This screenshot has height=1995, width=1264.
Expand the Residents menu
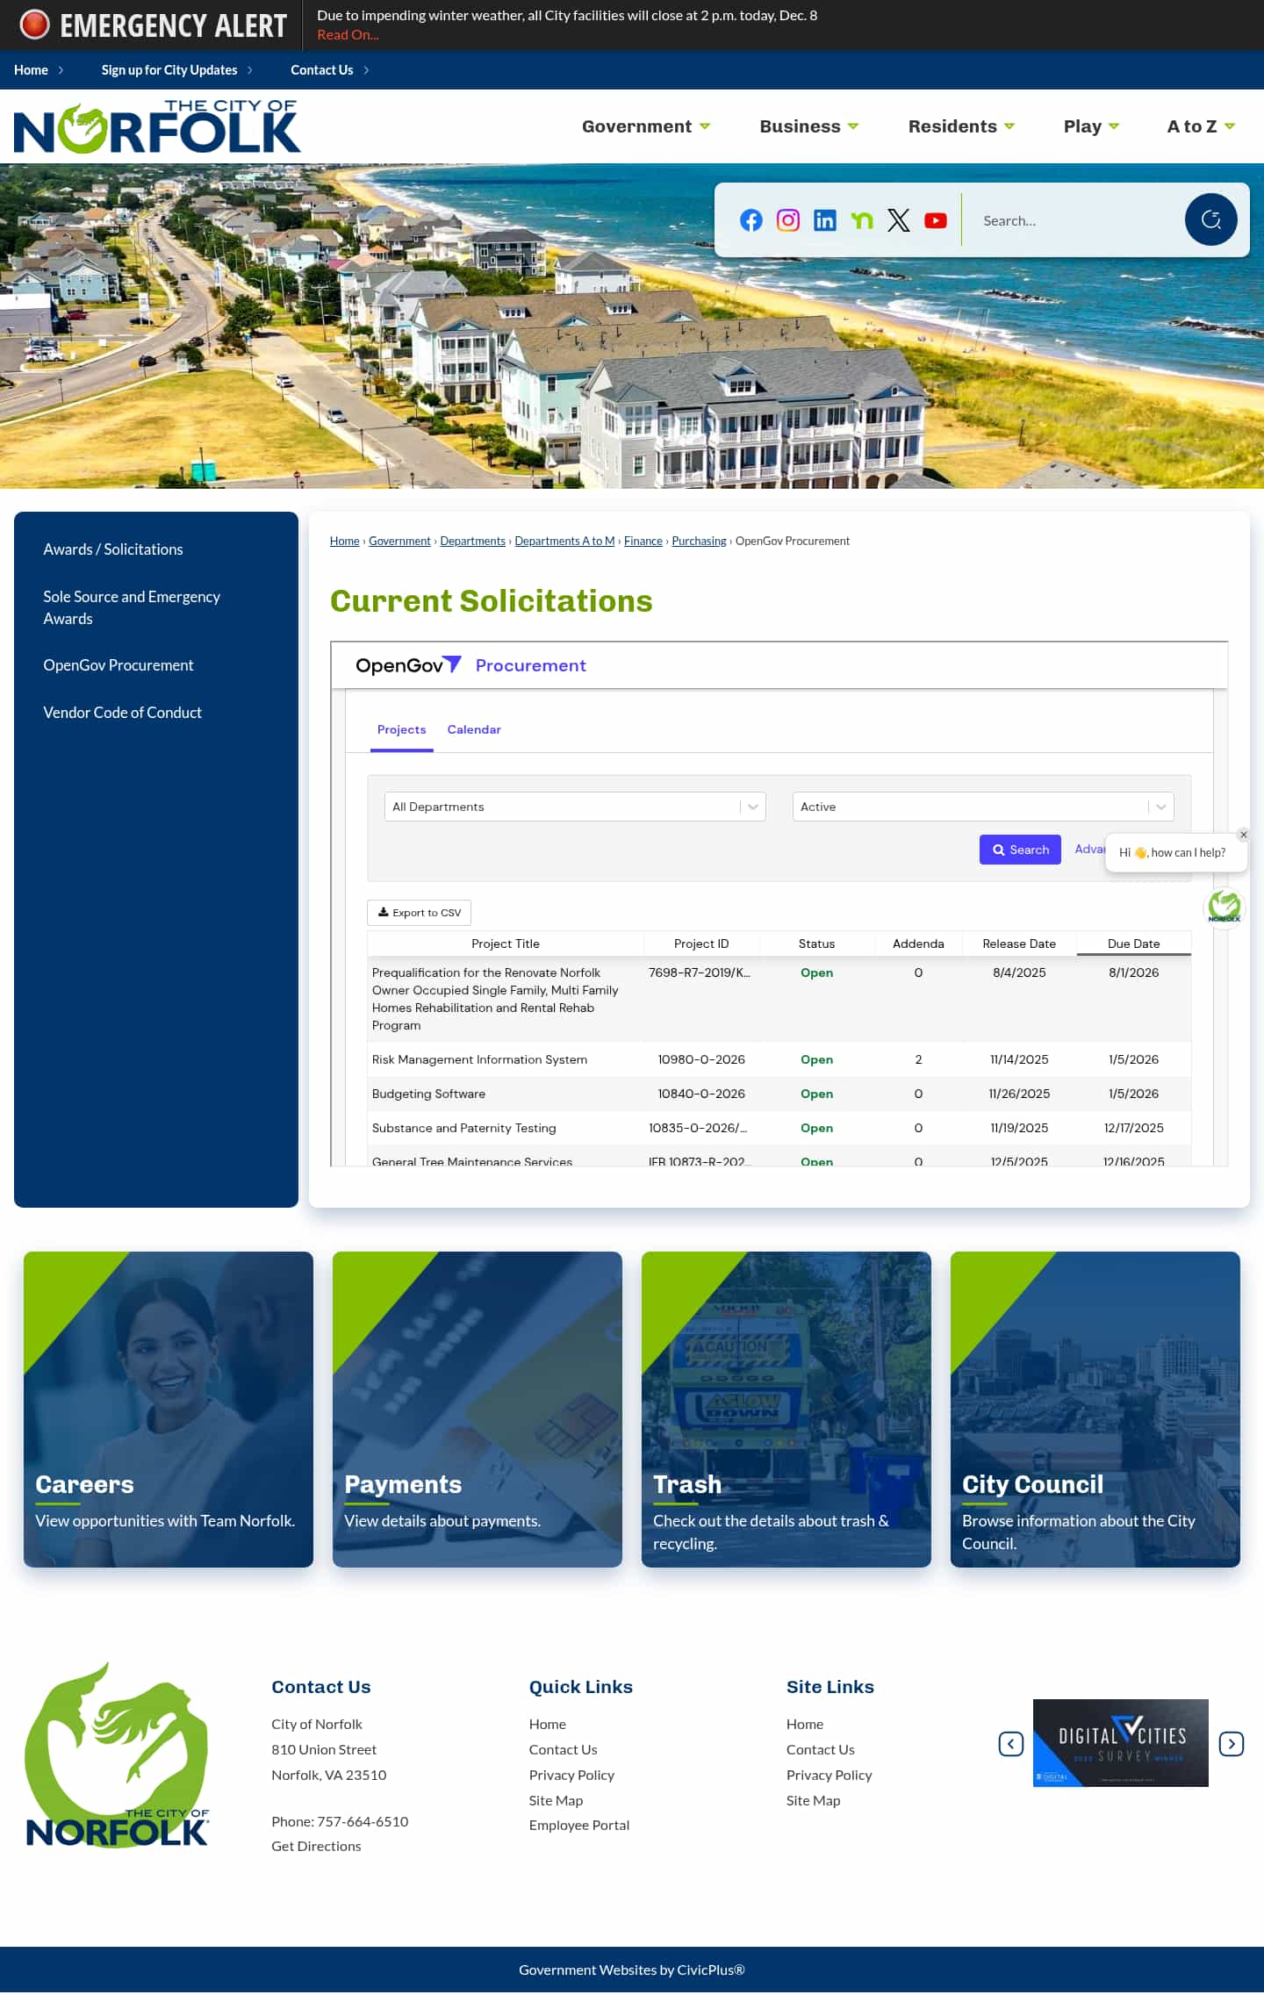(961, 126)
